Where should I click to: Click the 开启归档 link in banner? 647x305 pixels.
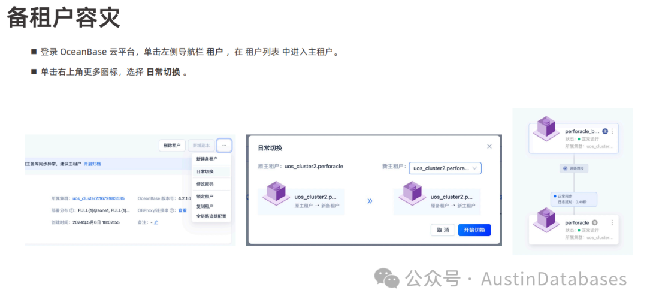click(x=92, y=164)
